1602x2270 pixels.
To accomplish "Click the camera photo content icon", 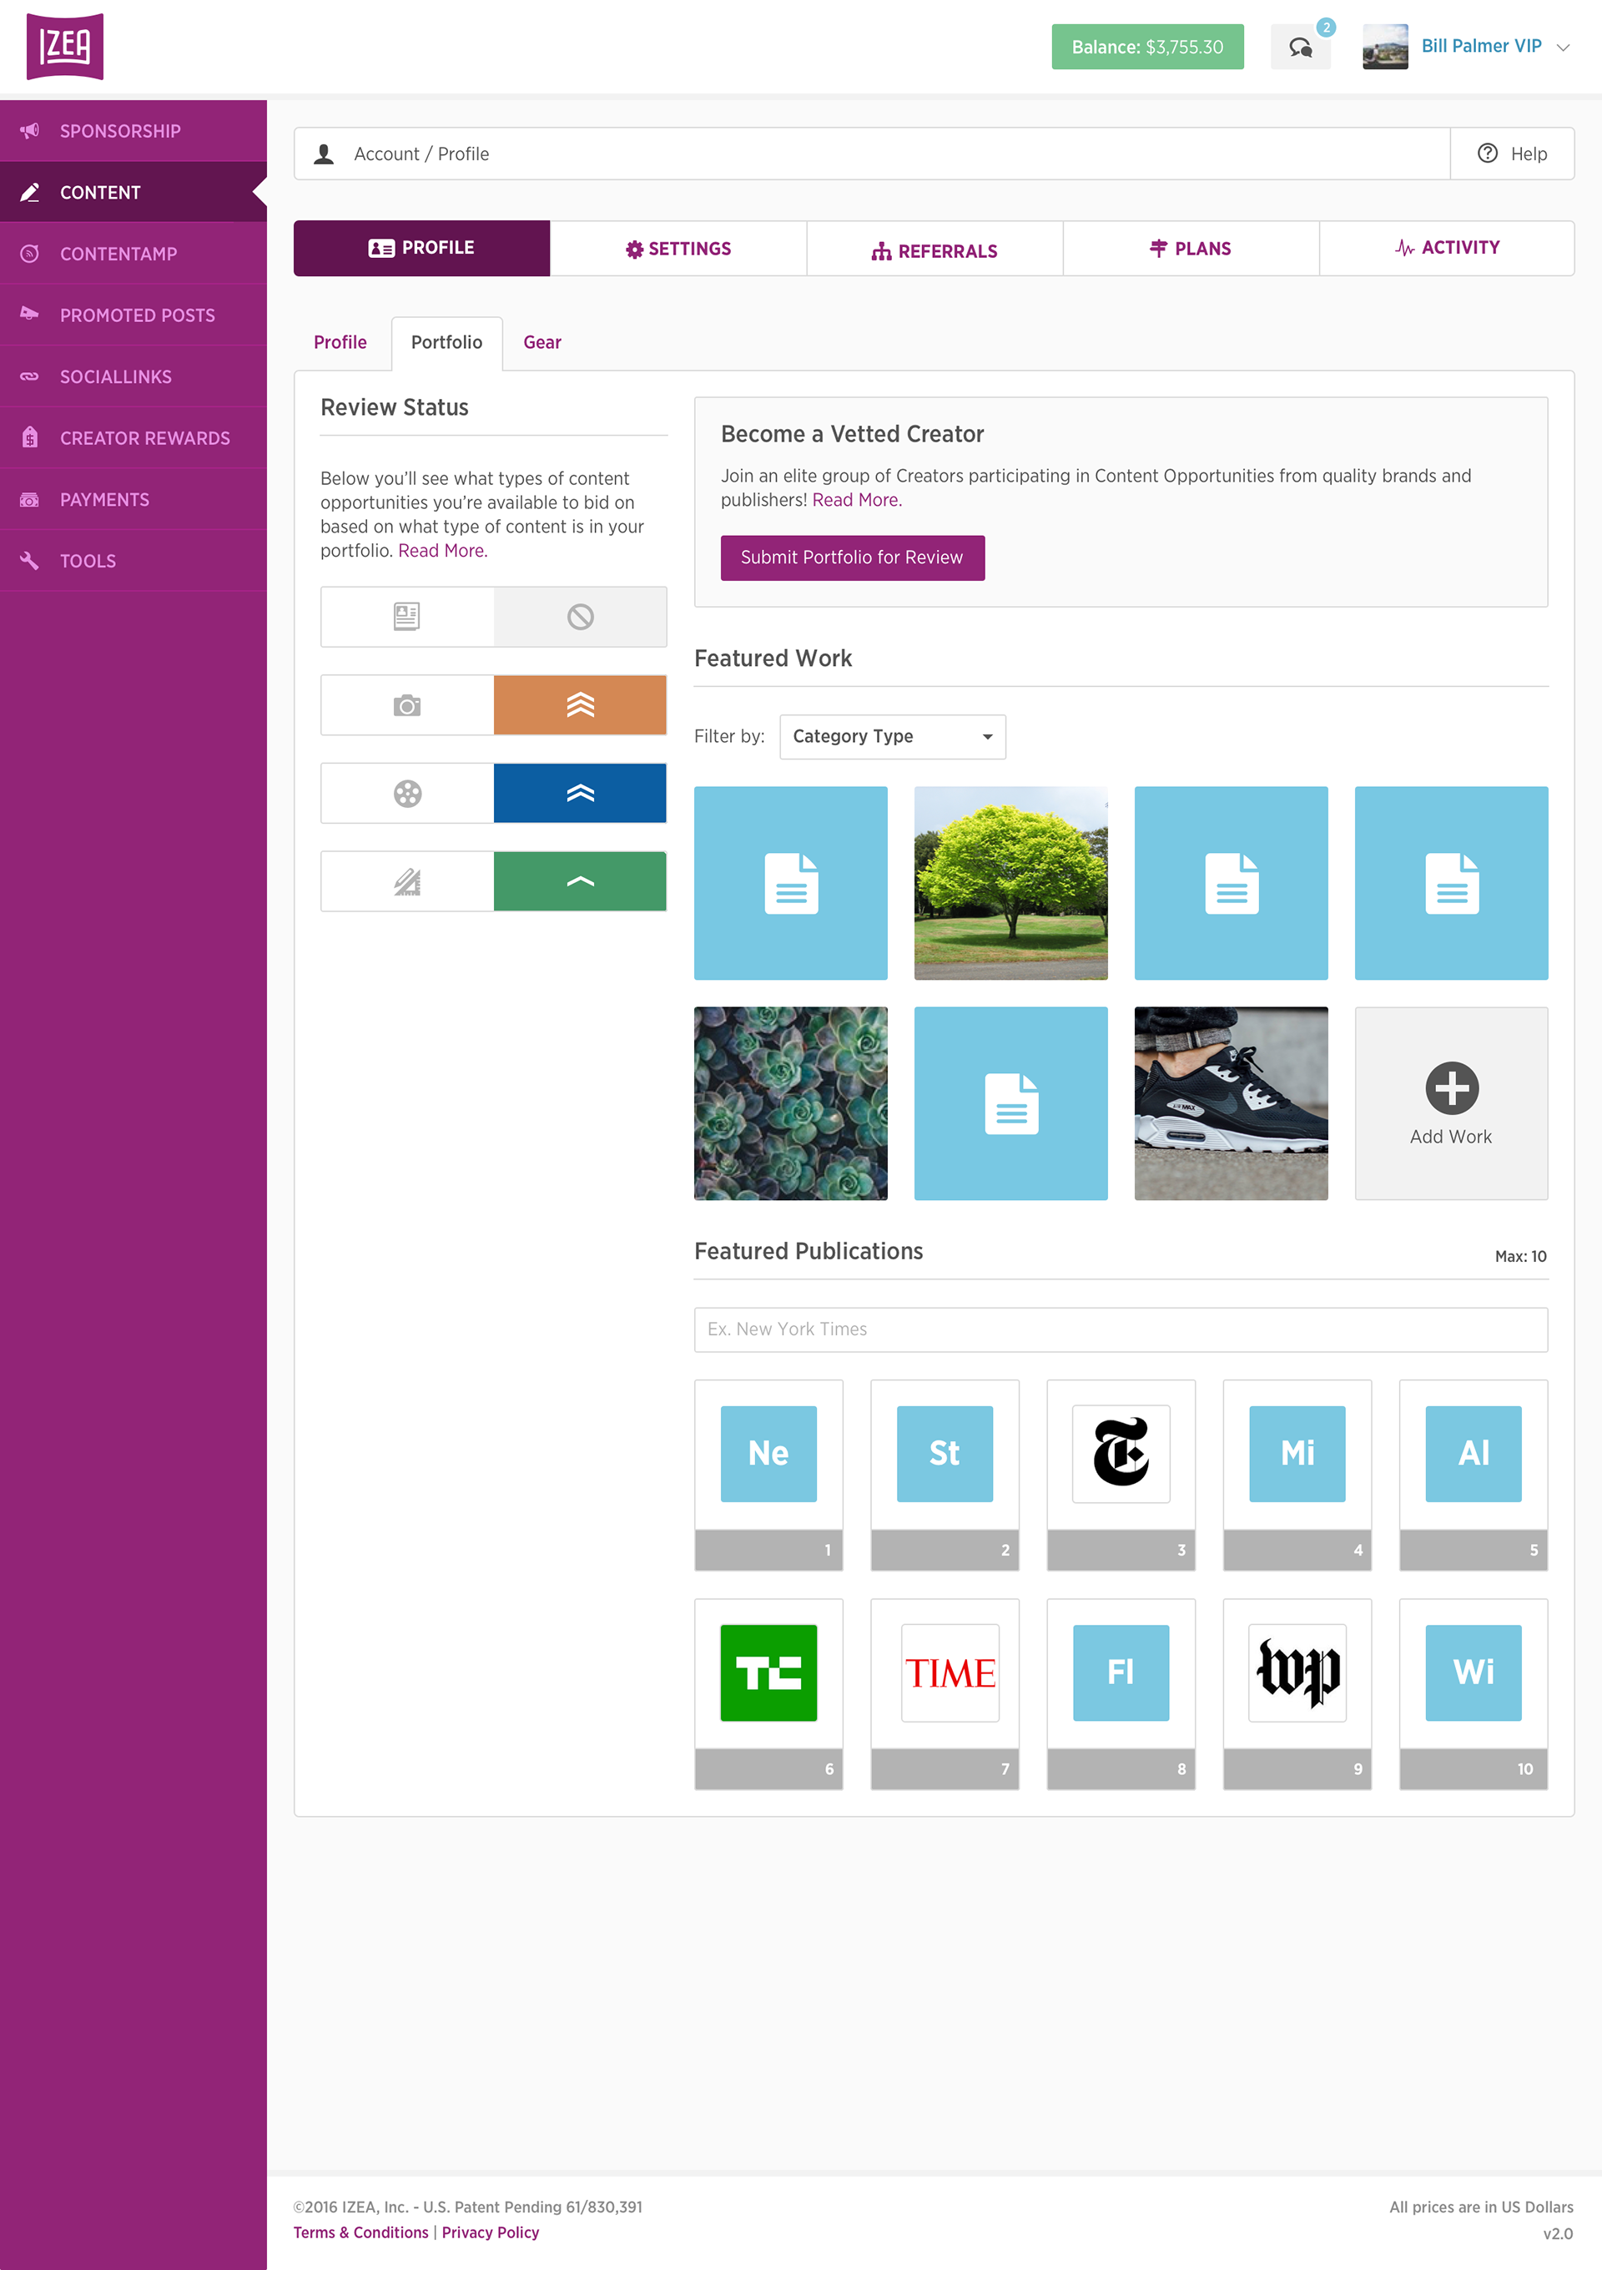I will pos(406,705).
